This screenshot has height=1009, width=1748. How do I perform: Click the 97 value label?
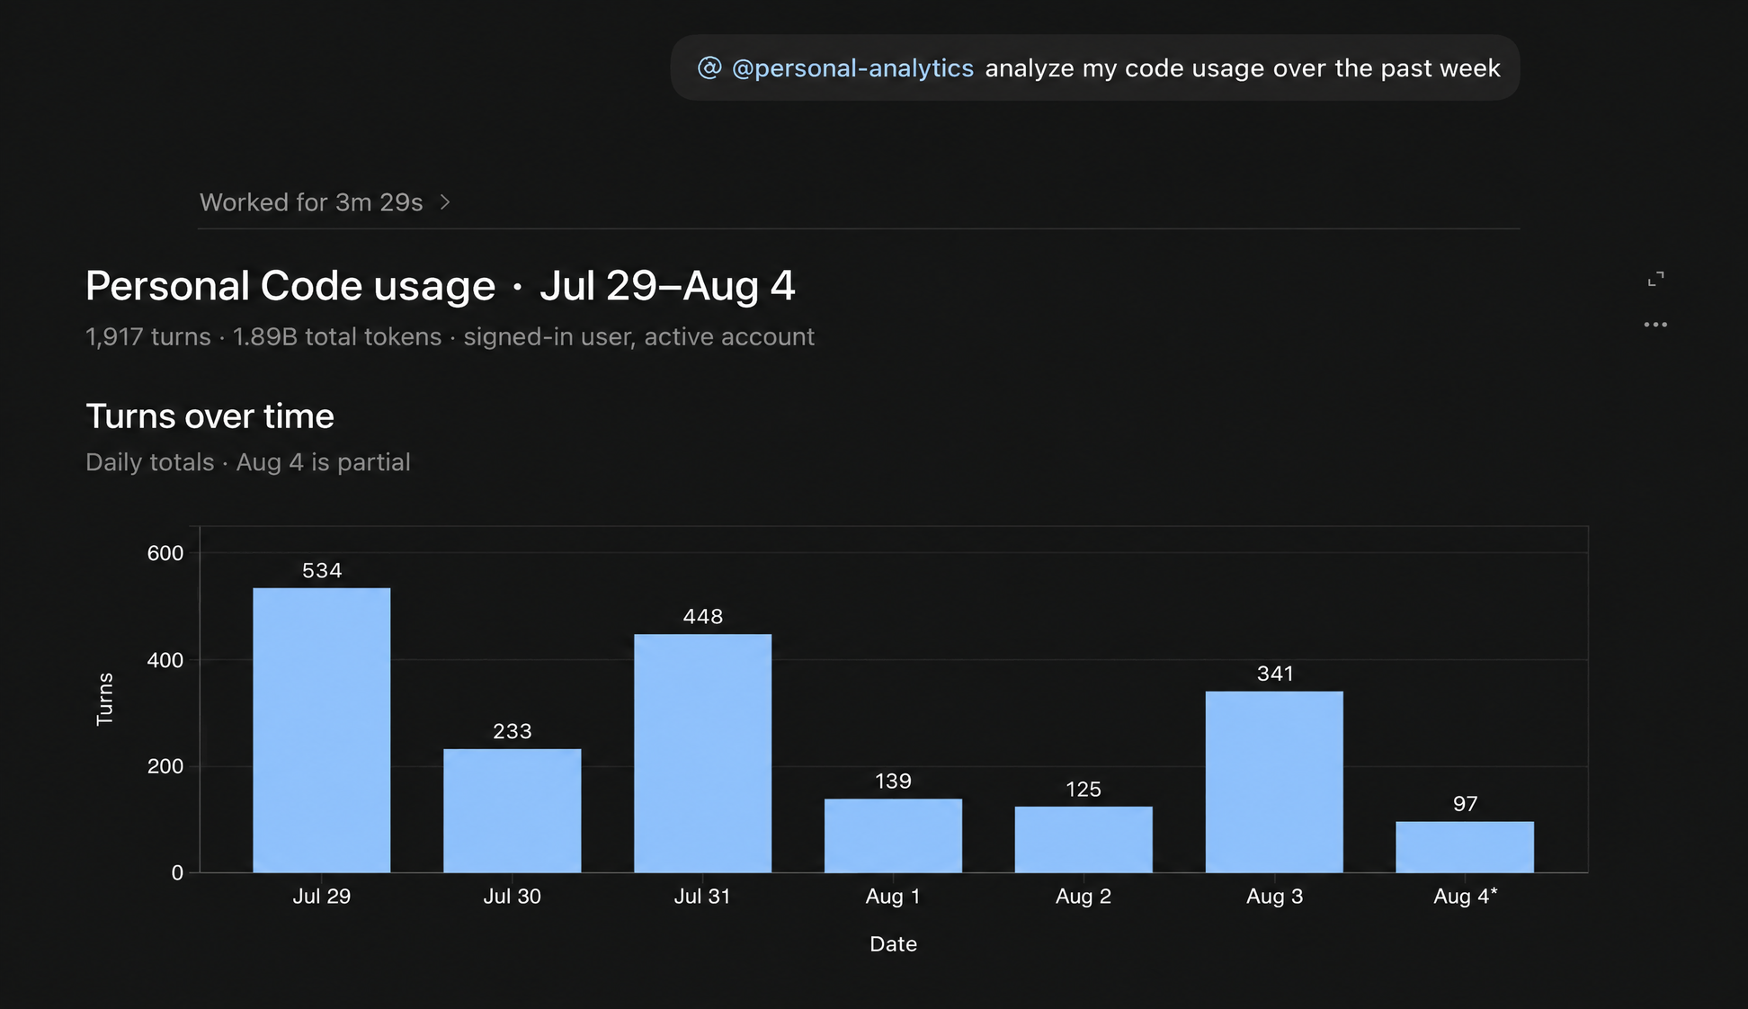[x=1466, y=804]
